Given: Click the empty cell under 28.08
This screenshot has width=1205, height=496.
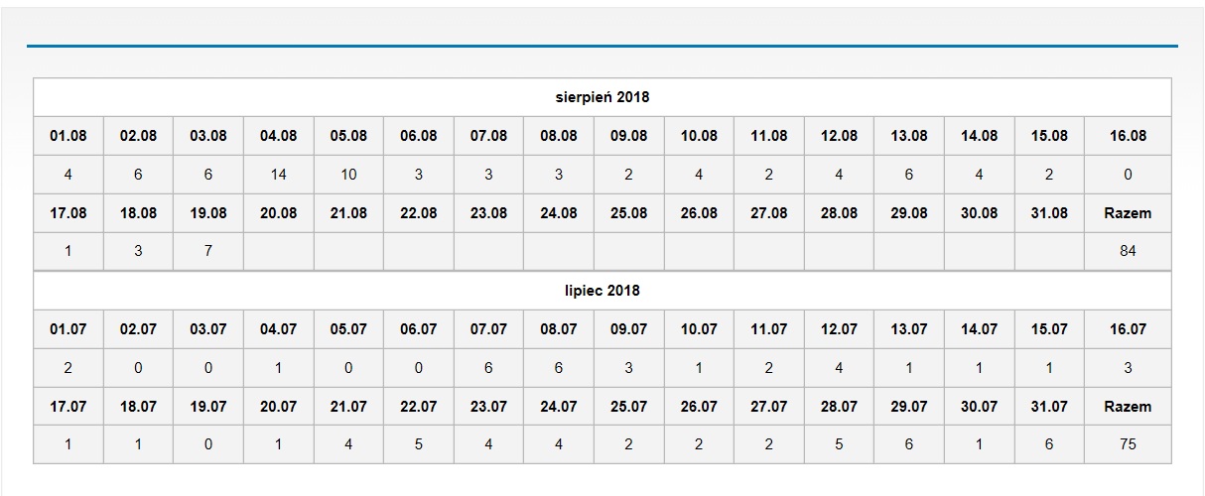Looking at the screenshot, I should [839, 251].
